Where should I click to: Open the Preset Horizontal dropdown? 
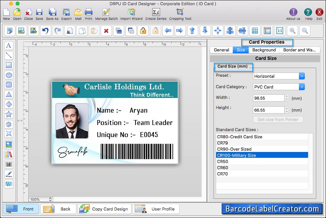point(279,76)
